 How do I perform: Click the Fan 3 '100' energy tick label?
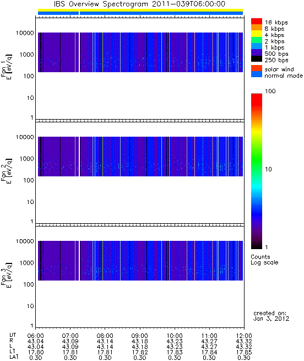29,284
